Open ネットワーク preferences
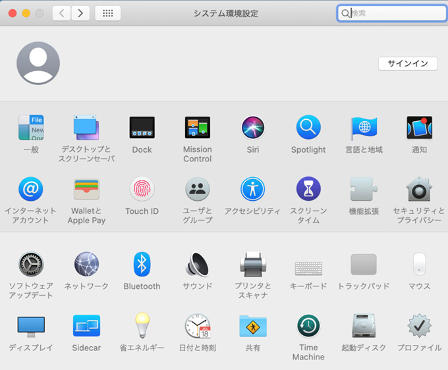The image size is (448, 370). point(86,265)
